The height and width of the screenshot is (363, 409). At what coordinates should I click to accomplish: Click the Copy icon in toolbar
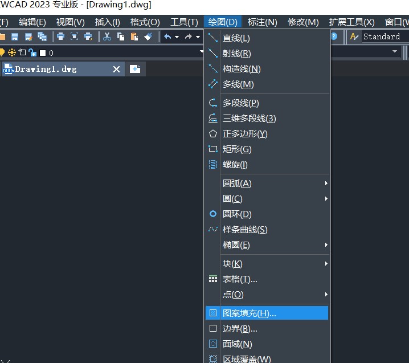[121, 36]
